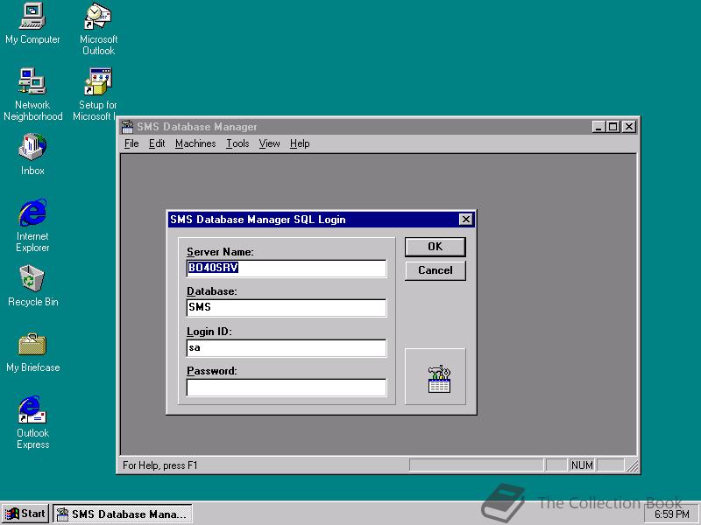The width and height of the screenshot is (701, 525).
Task: Open the Help menu
Action: pos(300,143)
